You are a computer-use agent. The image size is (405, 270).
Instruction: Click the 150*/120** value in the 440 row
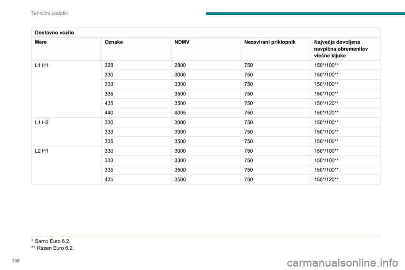pos(327,113)
